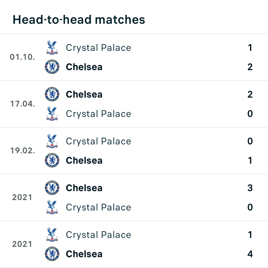Click the Crystal Palace crest in the 01.10. match
This screenshot has height=268, width=268.
52,48
